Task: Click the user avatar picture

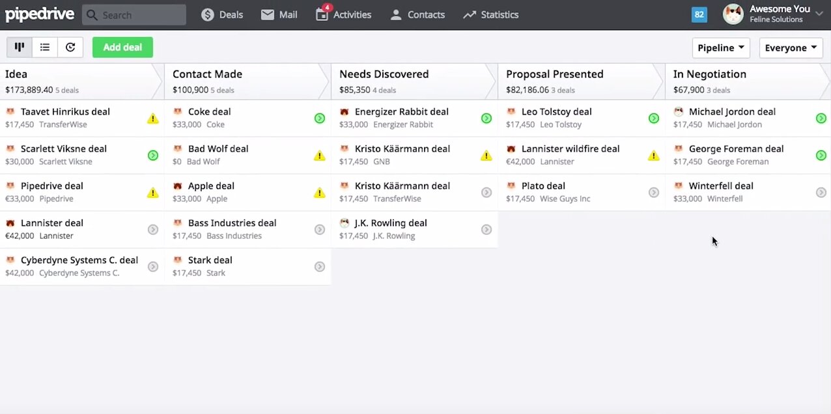Action: (x=733, y=14)
